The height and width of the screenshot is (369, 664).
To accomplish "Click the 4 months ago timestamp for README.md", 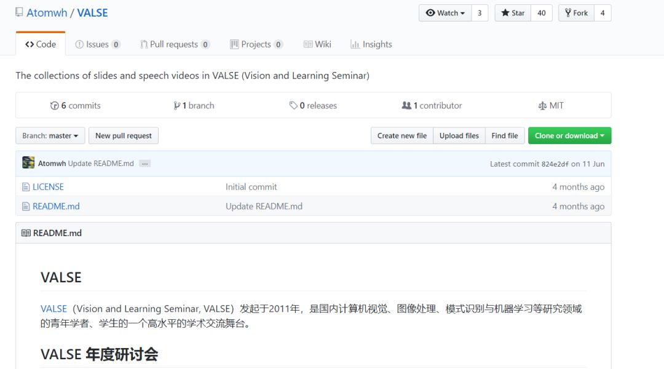I will click(579, 206).
